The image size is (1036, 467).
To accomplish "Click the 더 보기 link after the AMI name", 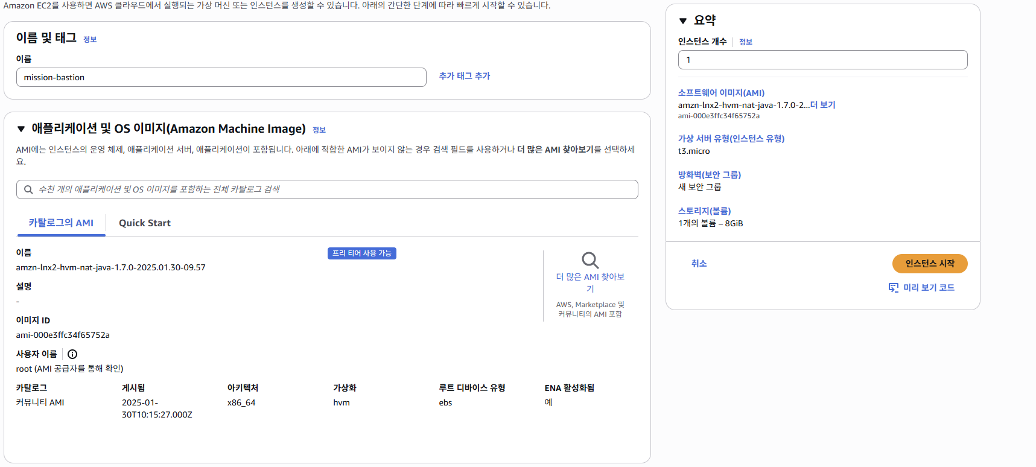I will pos(822,105).
